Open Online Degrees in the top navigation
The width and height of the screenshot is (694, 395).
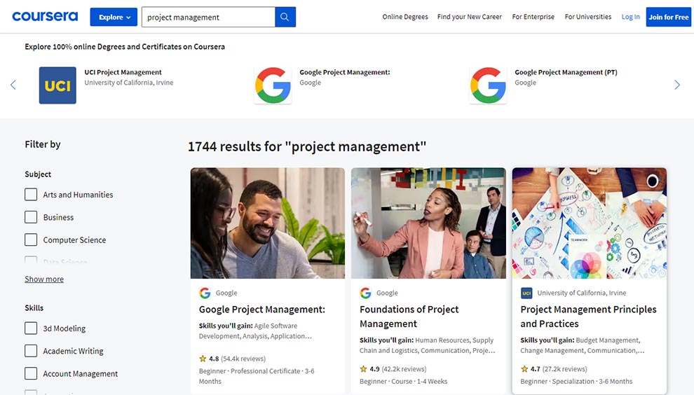(405, 17)
